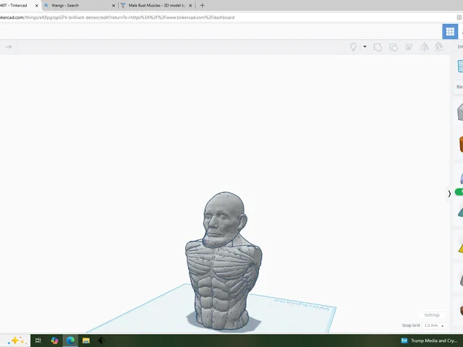This screenshot has width=463, height=347.
Task: Open the Snap Grid 1.0 mm dropdown
Action: click(434, 325)
